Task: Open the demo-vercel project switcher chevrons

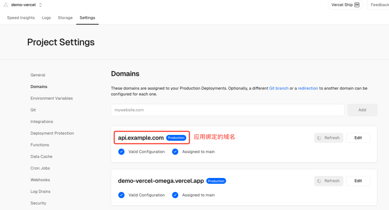Action: click(40, 5)
